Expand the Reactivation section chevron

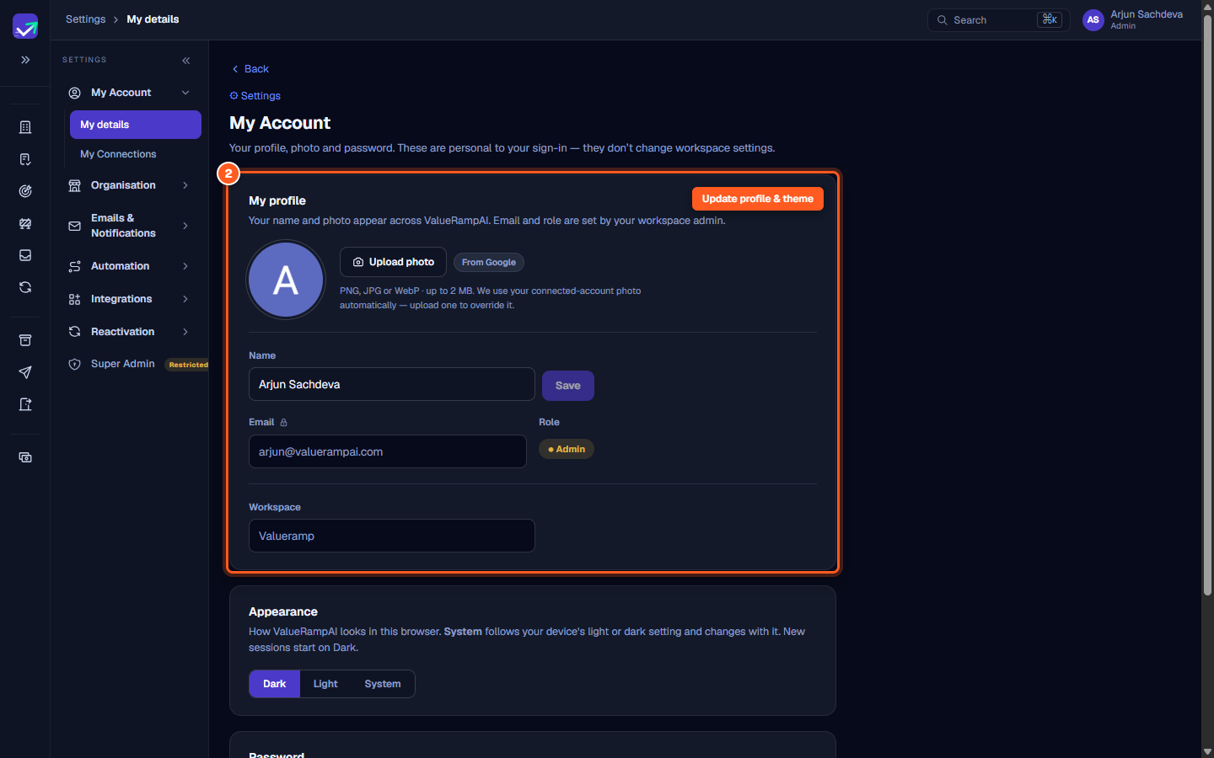(x=185, y=332)
